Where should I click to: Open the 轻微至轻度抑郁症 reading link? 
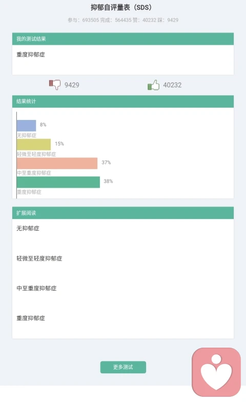(x=39, y=258)
